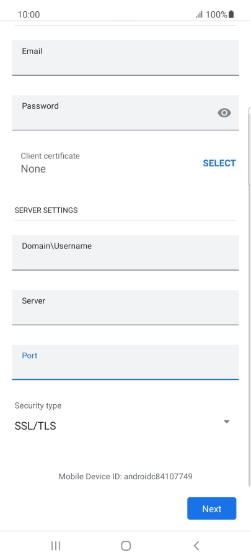
Task: Tap the Client certificate None value
Action: point(33,169)
